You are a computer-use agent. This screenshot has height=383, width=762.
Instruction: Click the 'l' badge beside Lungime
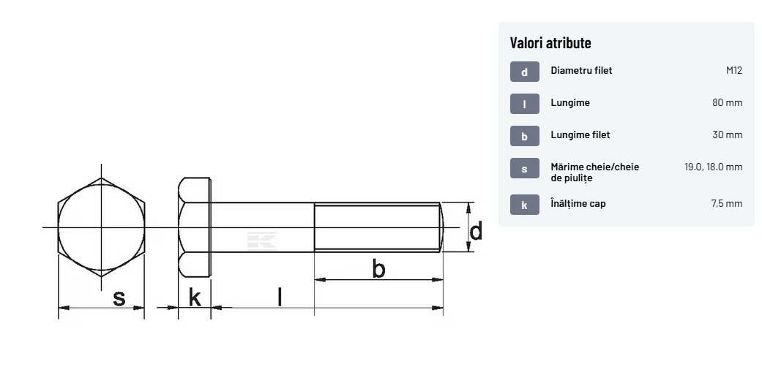[x=524, y=104]
